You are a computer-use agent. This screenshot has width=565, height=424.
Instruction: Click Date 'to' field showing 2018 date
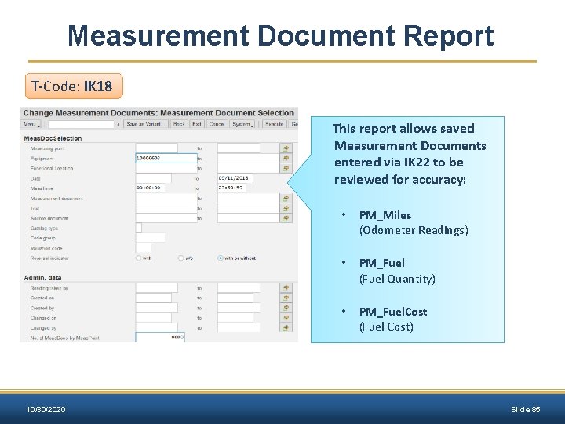click(x=235, y=178)
